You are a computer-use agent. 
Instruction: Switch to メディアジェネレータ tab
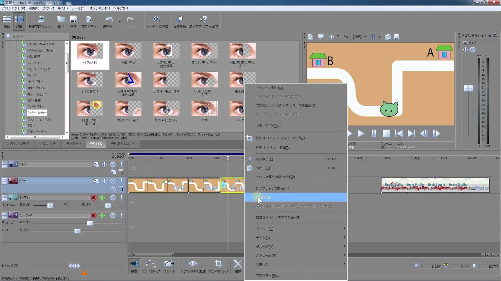pos(123,144)
